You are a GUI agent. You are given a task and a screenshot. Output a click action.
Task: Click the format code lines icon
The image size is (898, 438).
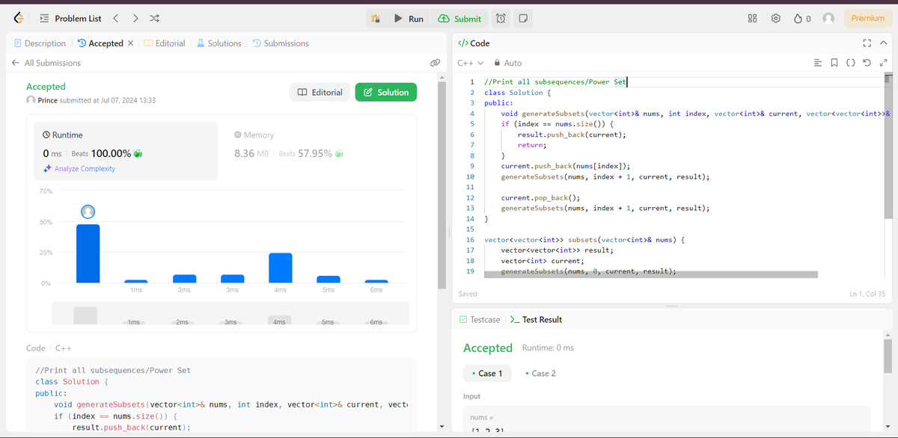coord(818,64)
